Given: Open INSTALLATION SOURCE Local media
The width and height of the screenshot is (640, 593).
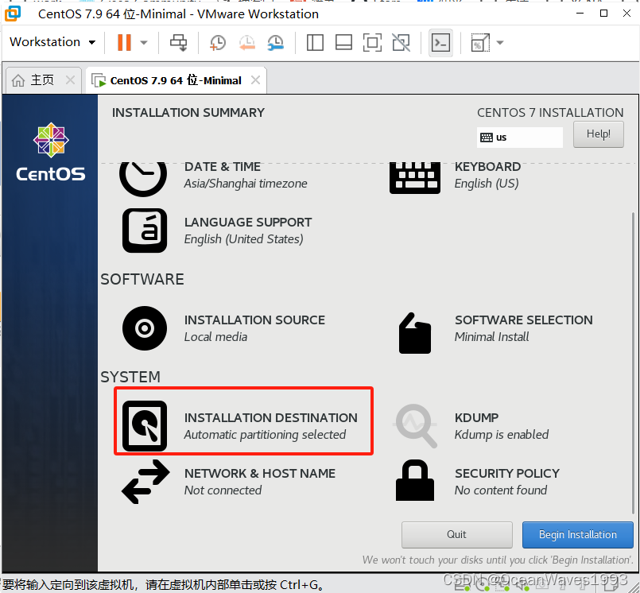Looking at the screenshot, I should click(x=254, y=328).
